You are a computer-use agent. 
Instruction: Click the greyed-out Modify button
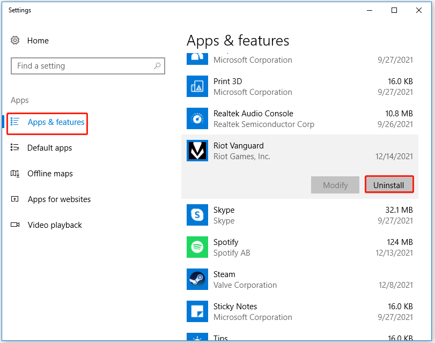coord(335,185)
